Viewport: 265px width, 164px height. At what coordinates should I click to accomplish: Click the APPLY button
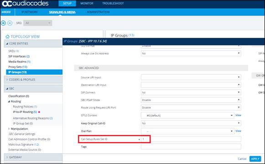coord(255,159)
